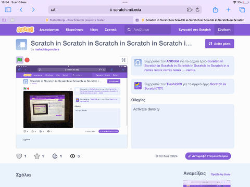Click the Σχόλια comments heading

[x=23, y=175]
